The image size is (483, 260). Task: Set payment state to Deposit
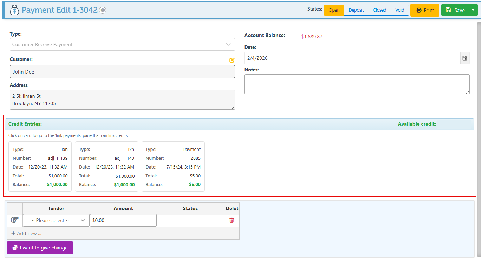(356, 10)
